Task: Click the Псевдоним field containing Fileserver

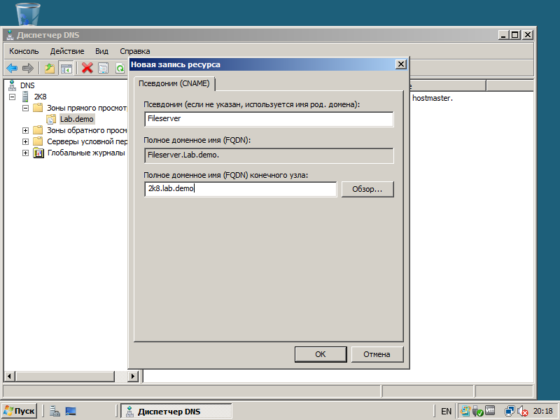Action: (269, 118)
